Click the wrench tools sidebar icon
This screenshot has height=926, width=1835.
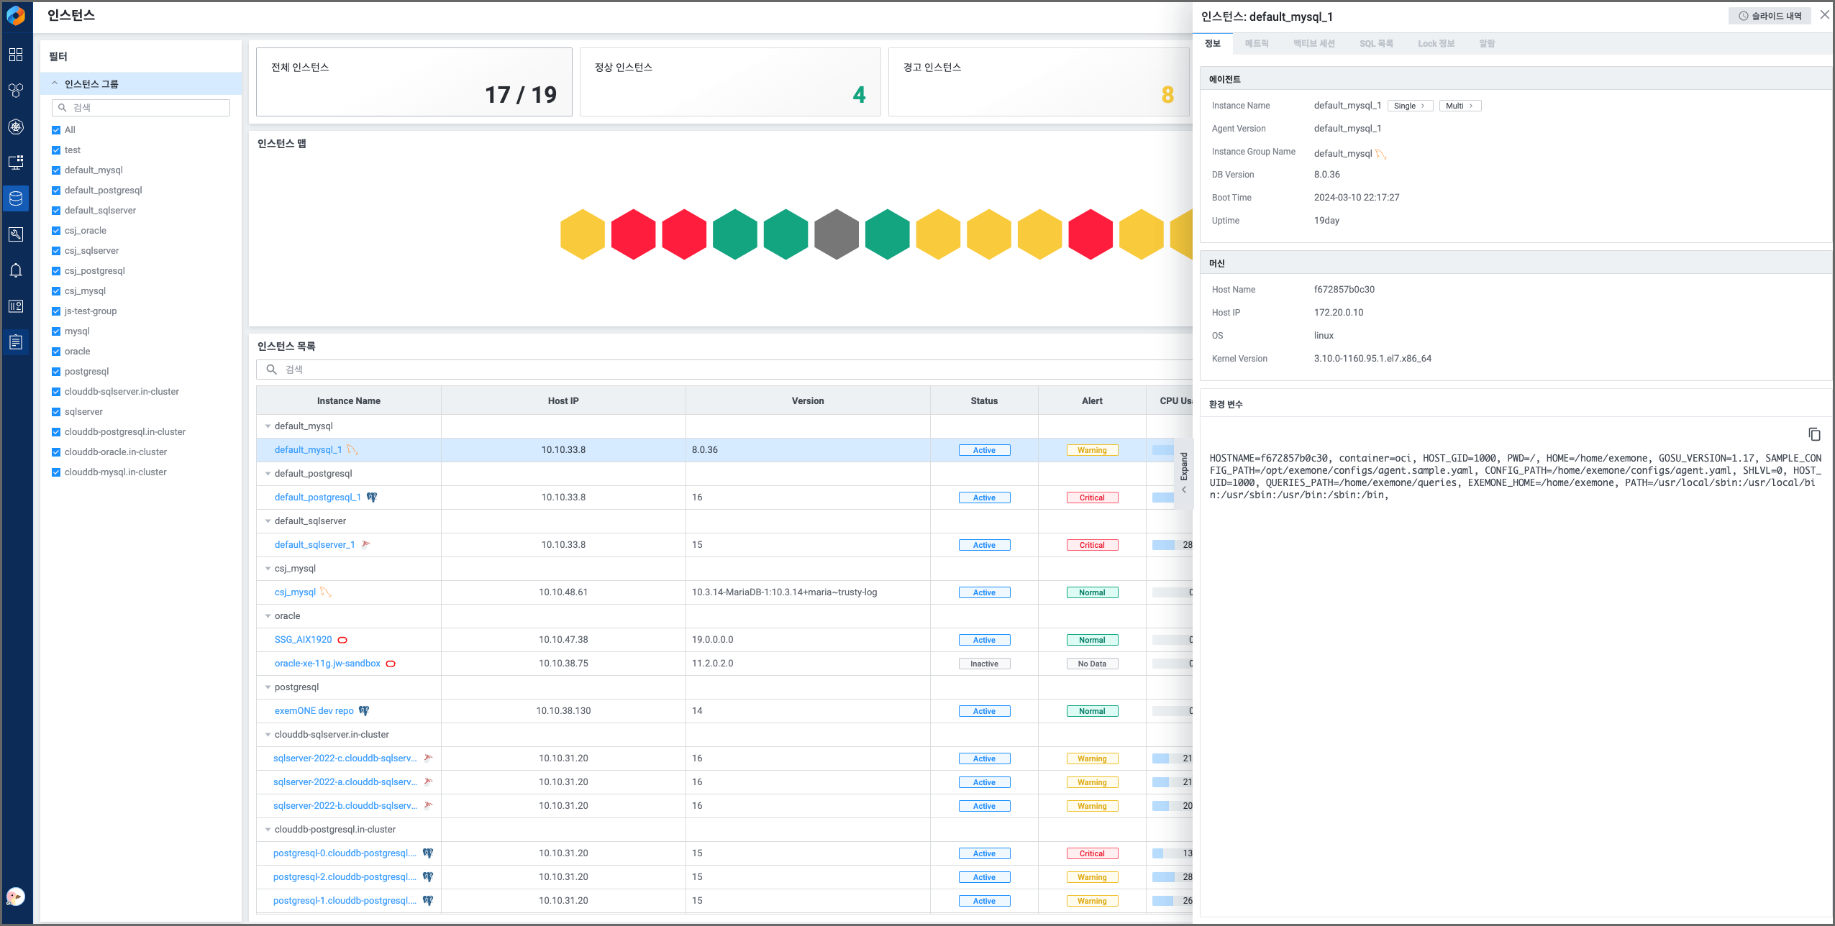(16, 234)
